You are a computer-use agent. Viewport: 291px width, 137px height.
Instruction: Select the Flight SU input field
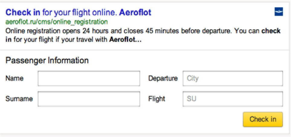pyautogui.click(x=233, y=99)
